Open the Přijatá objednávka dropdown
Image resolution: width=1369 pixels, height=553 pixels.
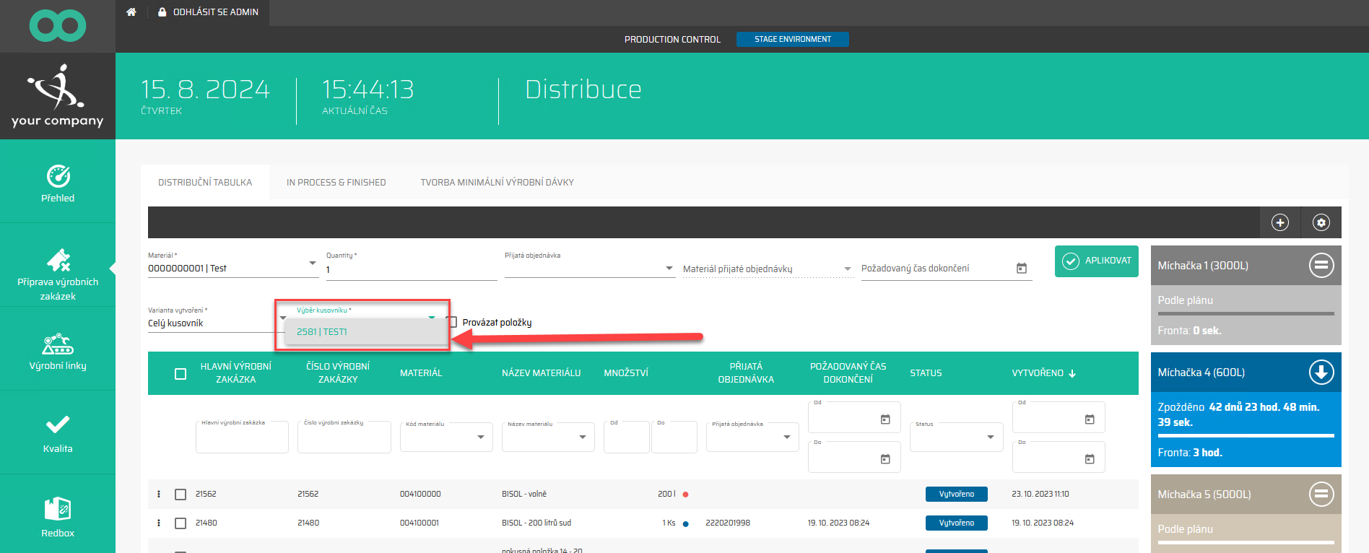(x=669, y=269)
